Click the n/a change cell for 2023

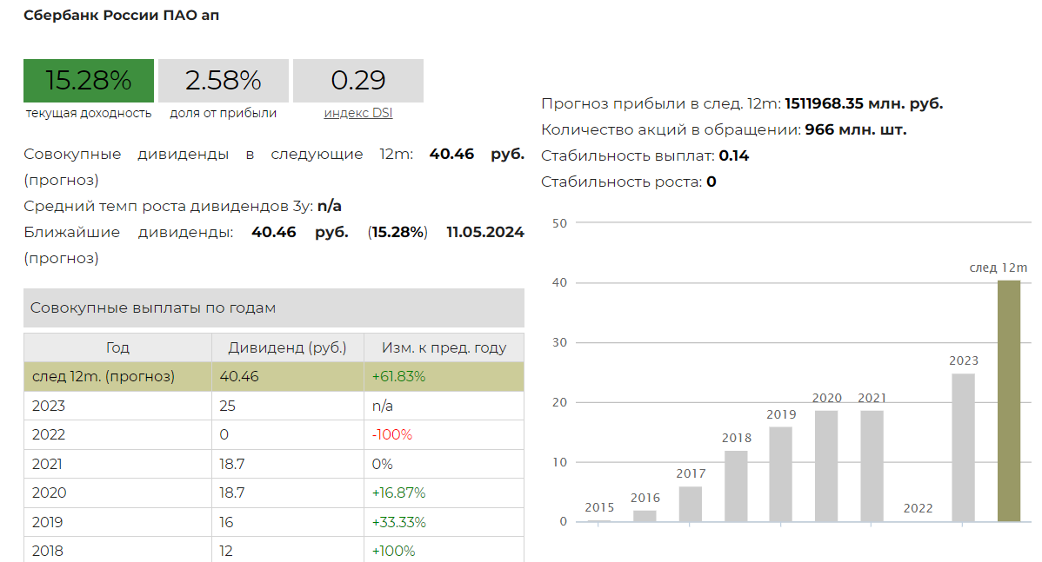[444, 406]
